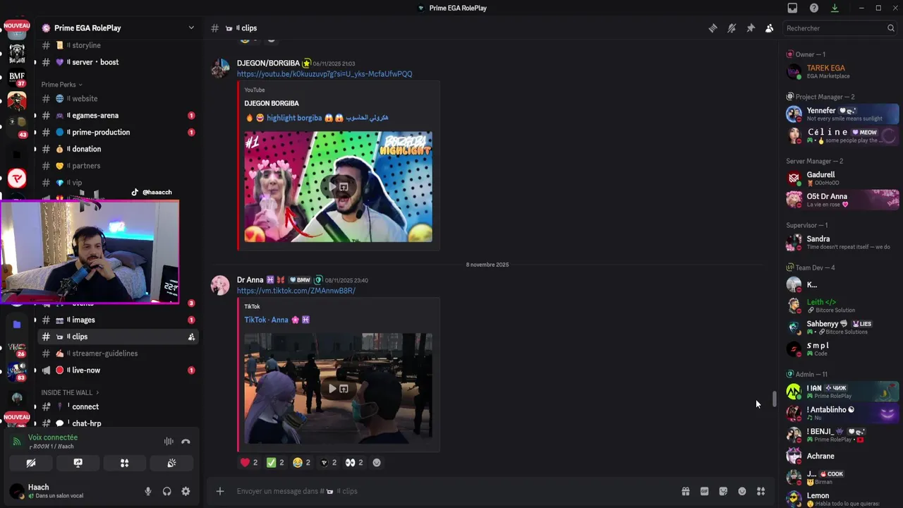903x508 pixels.
Task: Open the BMF server icon in server list
Action: click(x=17, y=78)
